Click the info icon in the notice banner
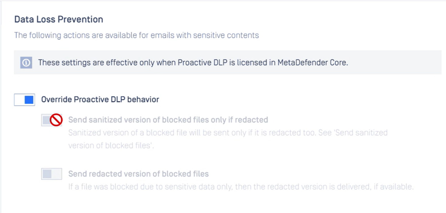446x213 pixels. [26, 62]
